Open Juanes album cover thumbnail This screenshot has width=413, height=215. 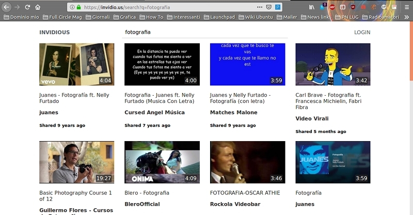pyautogui.click(x=333, y=162)
